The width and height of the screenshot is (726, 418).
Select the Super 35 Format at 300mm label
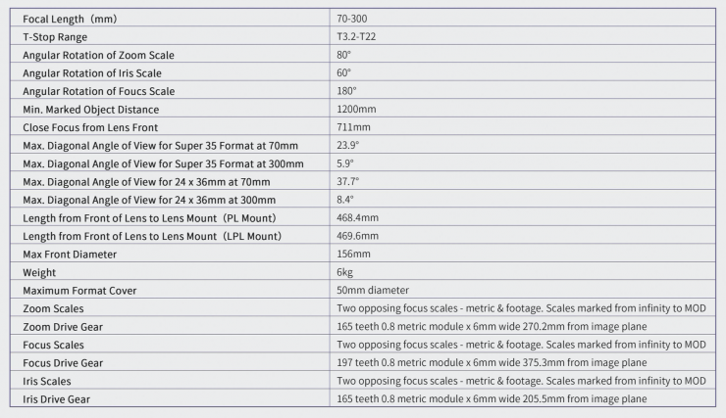pos(163,163)
